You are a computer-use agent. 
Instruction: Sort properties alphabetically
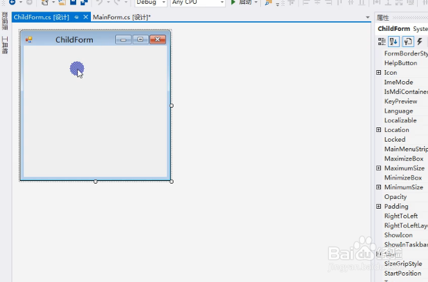click(394, 41)
